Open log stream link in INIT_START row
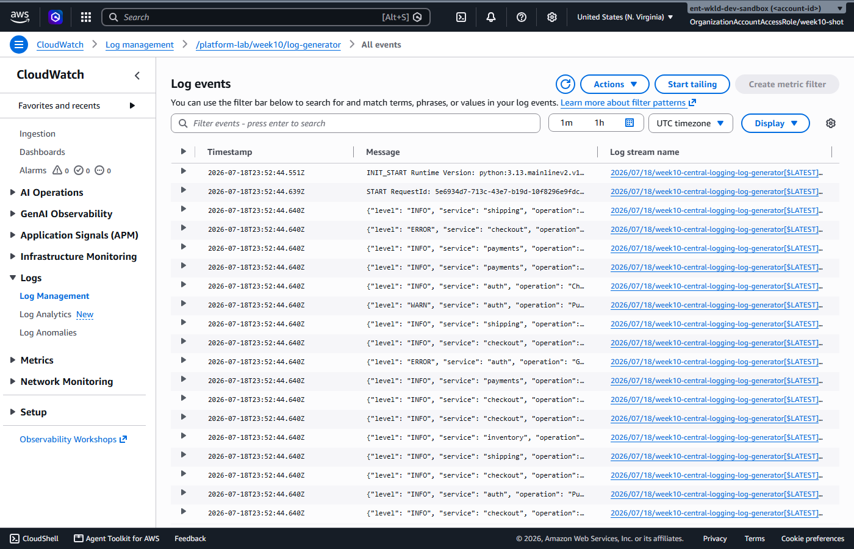The image size is (854, 549). click(x=717, y=173)
